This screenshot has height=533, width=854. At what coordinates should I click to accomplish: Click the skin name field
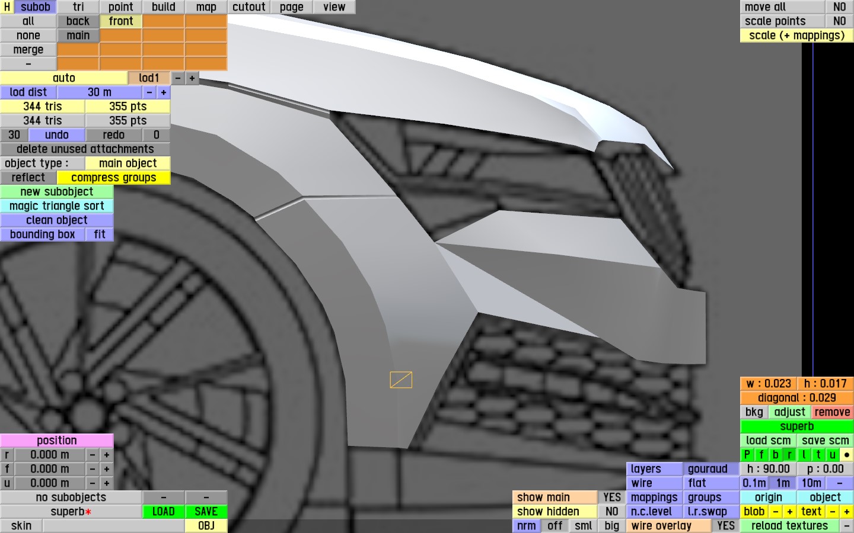(114, 526)
